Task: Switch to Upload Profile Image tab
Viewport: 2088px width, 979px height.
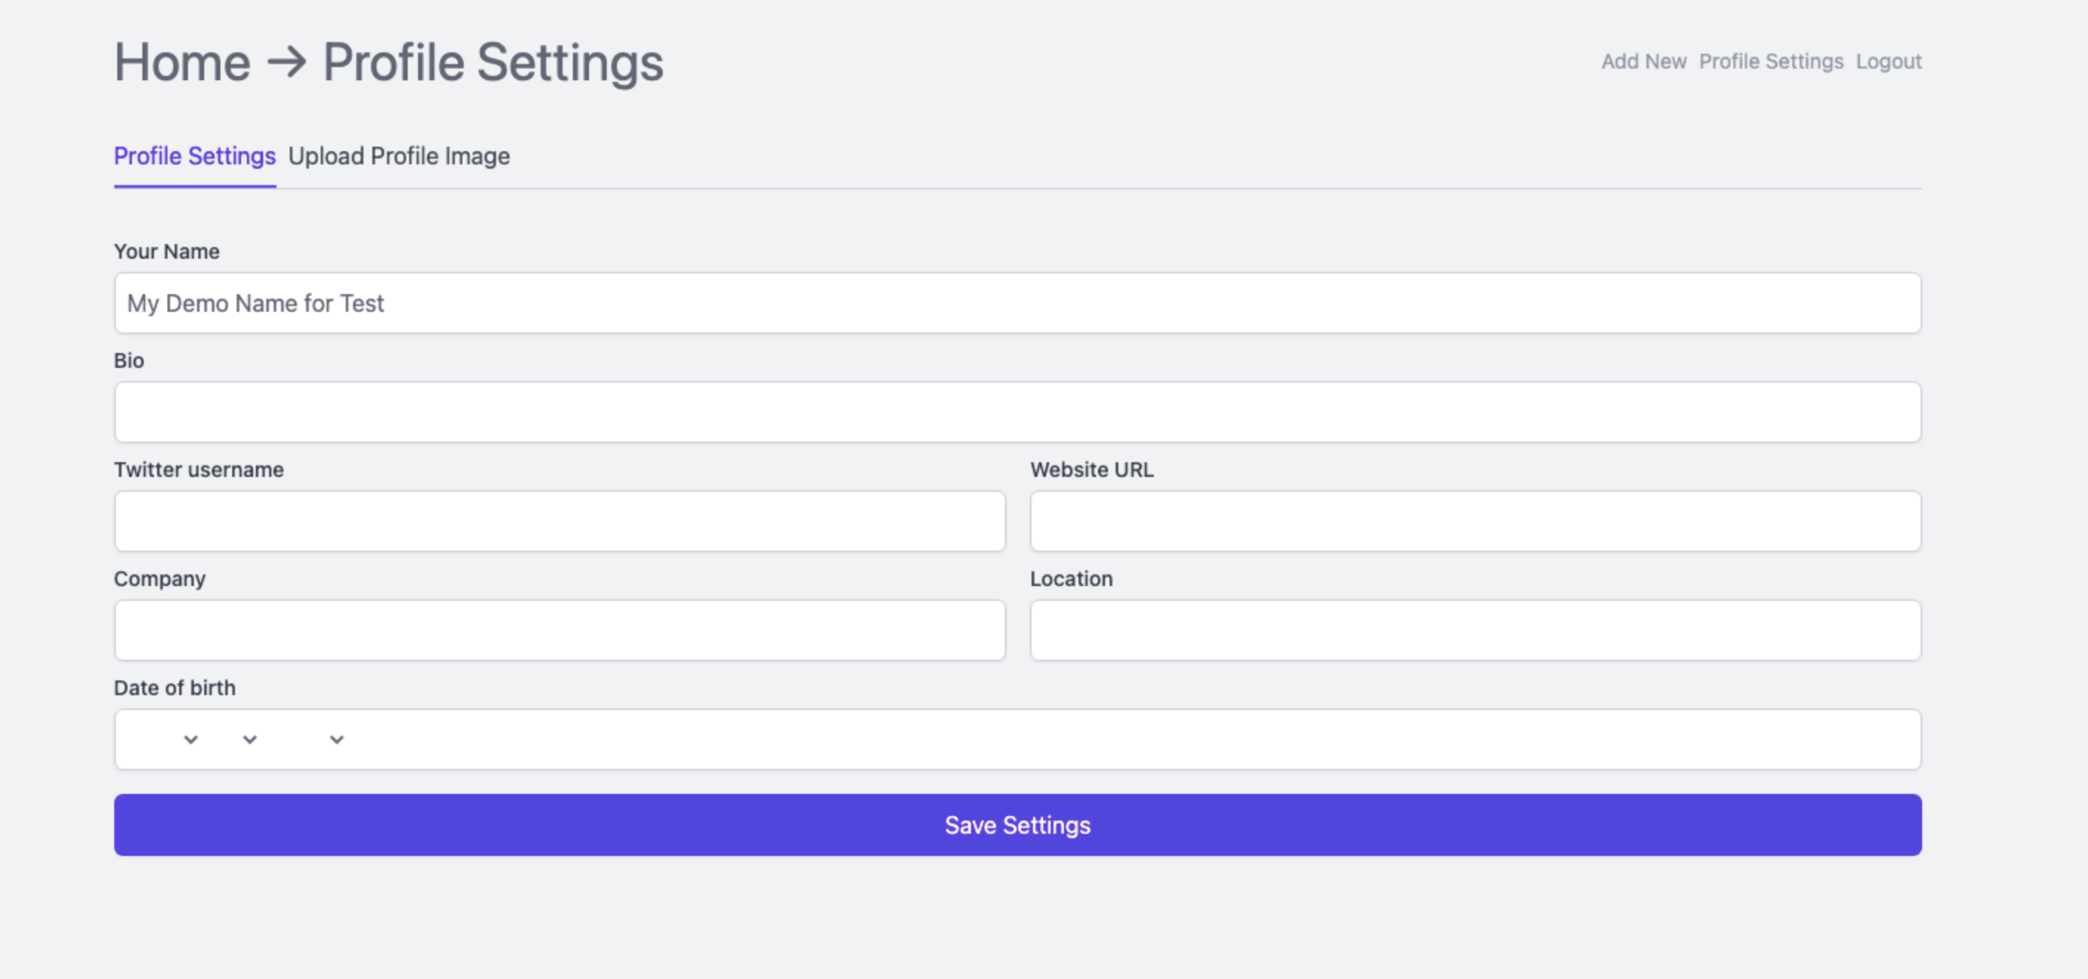Action: [x=399, y=156]
